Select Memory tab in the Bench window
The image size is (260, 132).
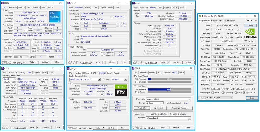click(x=152, y=73)
